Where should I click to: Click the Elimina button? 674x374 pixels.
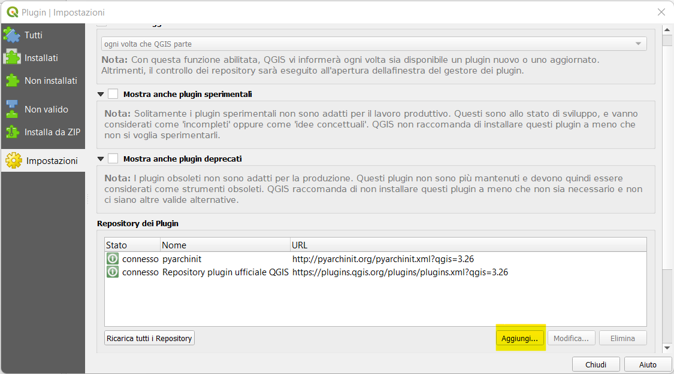point(622,338)
